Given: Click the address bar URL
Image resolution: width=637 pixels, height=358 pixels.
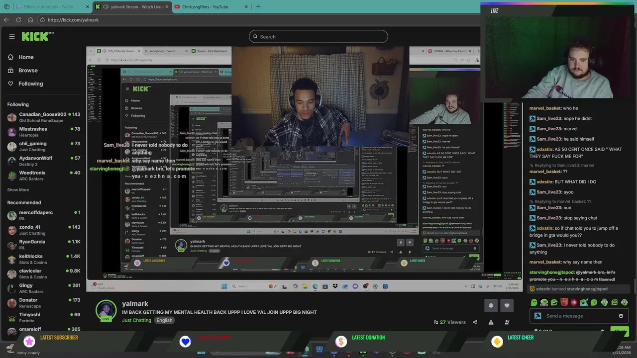Looking at the screenshot, I should [74, 20].
